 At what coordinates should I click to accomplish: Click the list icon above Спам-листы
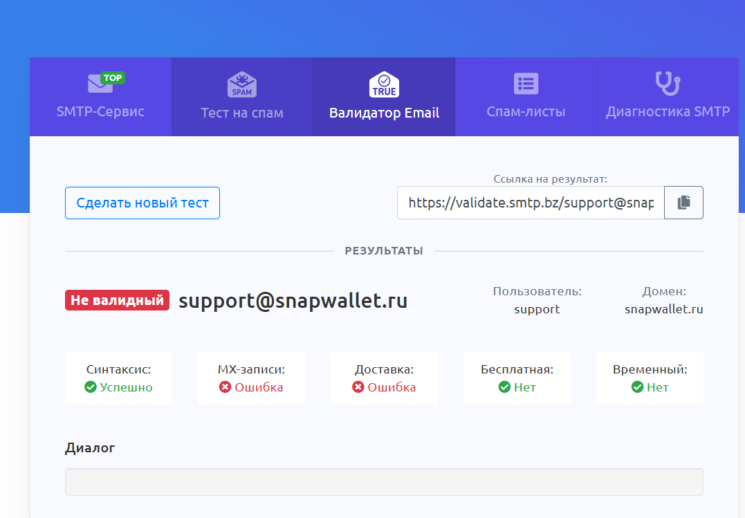526,83
